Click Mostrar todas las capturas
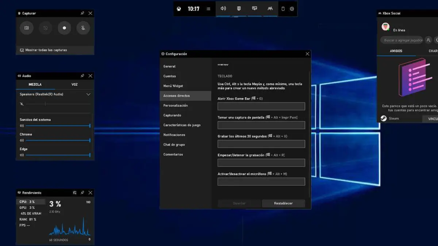Viewport: 438px width, 246px height. [46, 50]
